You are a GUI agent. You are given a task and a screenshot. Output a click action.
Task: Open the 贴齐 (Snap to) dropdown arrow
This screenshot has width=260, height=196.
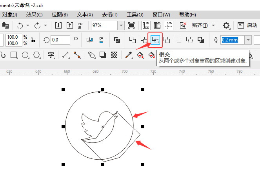click(x=213, y=25)
